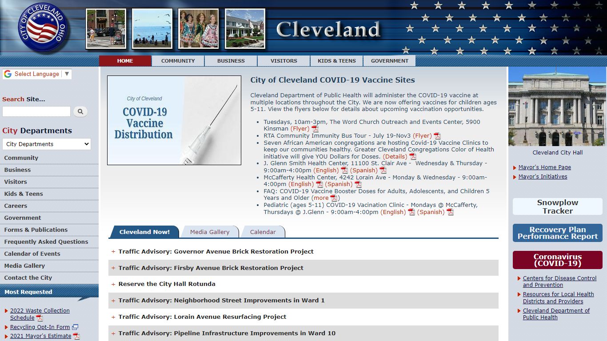The image size is (607, 341).
Task: Click the Irish dancers header photo
Action: tap(199, 29)
